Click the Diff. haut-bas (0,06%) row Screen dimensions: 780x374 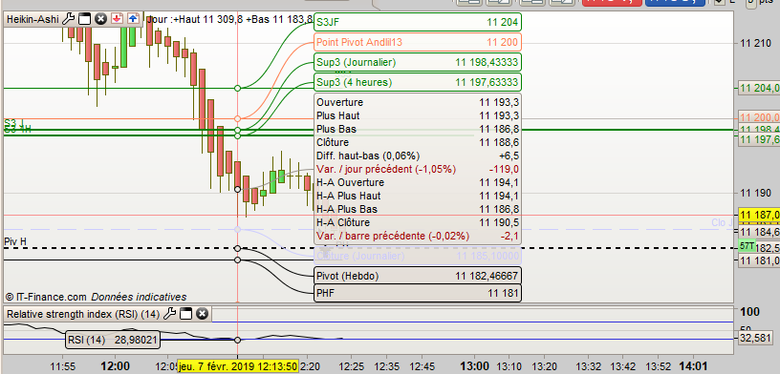point(418,156)
